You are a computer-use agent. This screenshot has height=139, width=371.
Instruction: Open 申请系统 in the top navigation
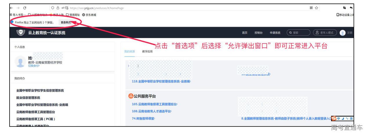point(275,33)
